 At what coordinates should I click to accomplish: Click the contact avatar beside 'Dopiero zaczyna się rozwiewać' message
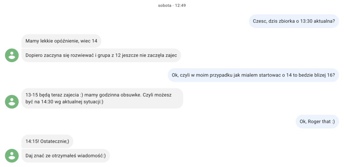(12, 55)
